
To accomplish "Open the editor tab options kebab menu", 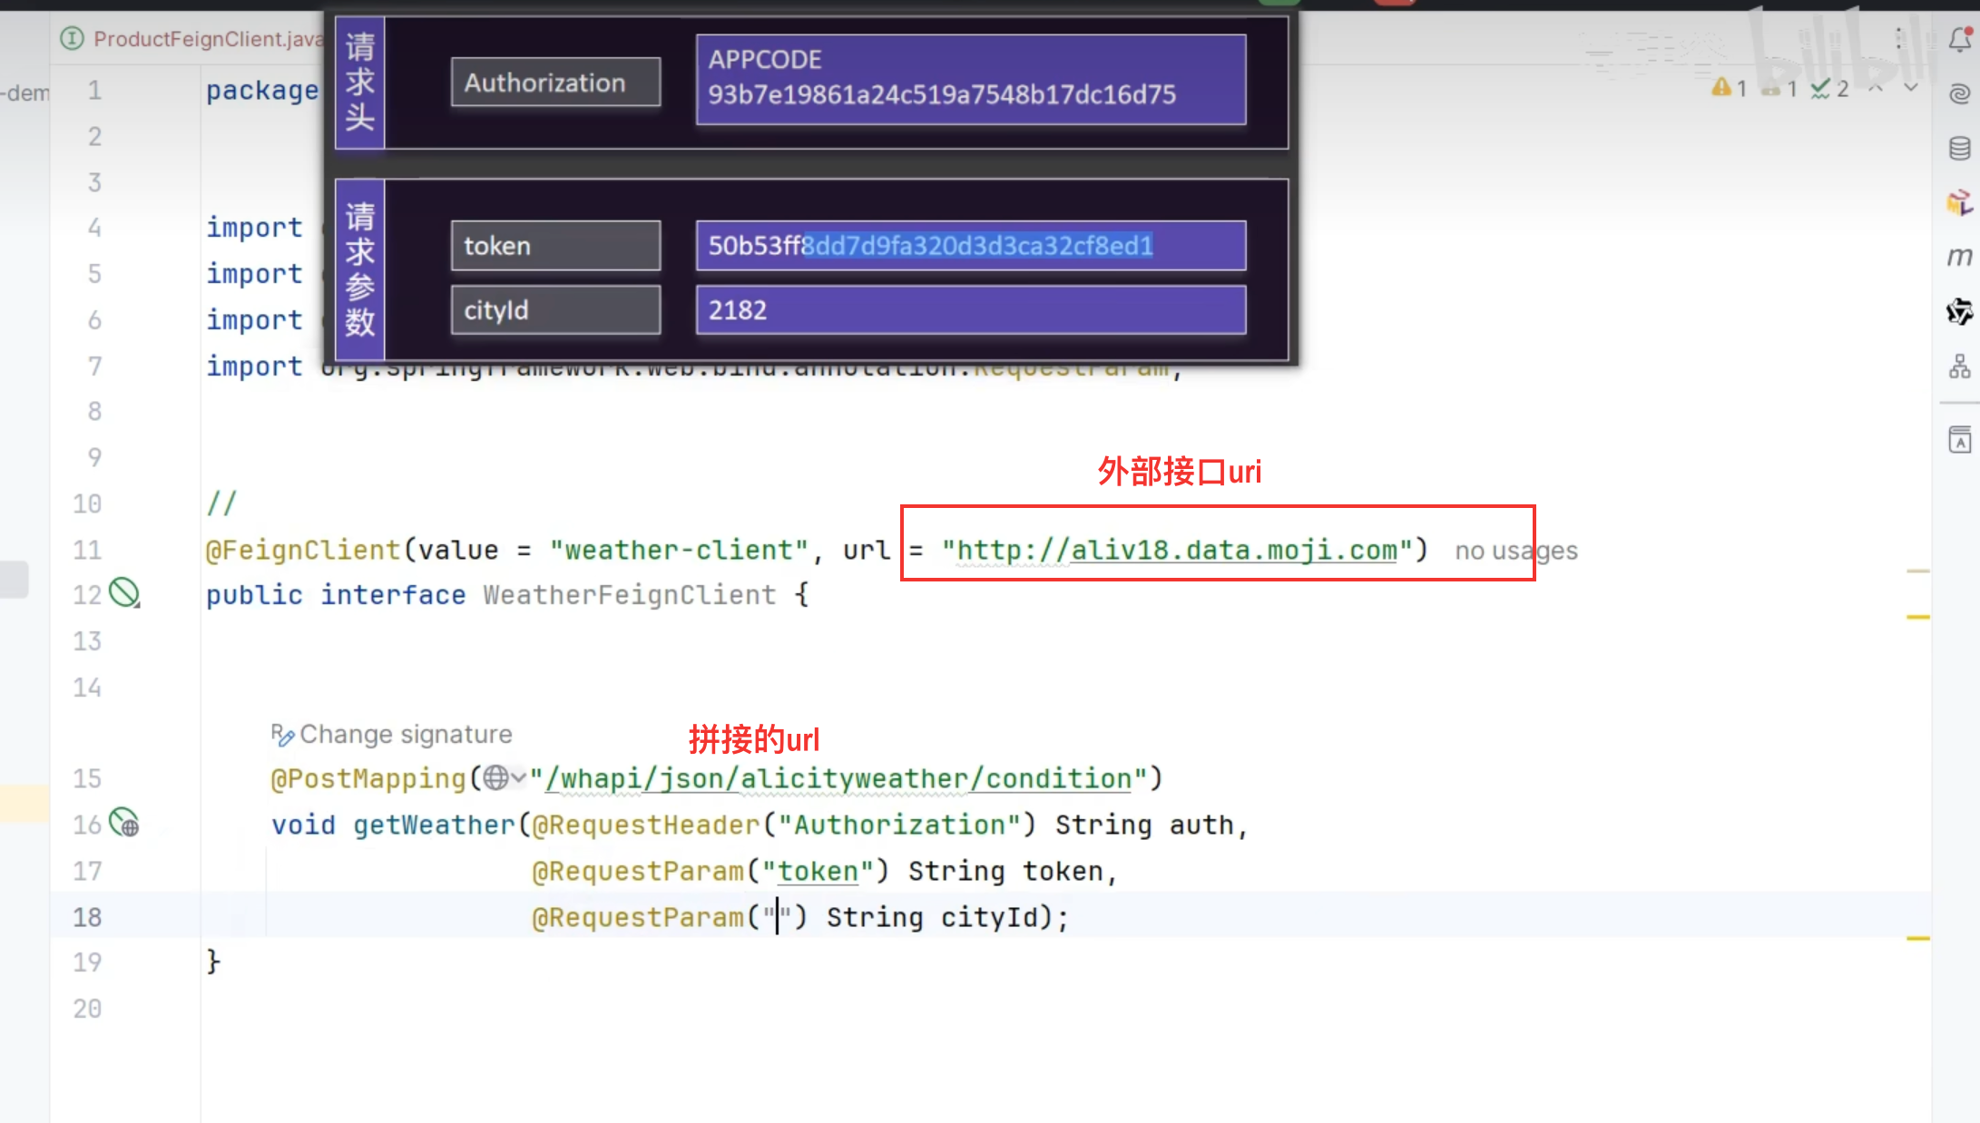I will (1898, 38).
